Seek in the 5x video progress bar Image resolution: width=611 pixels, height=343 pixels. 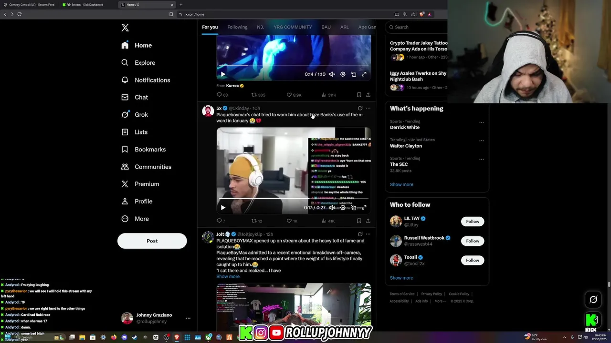pos(294,198)
